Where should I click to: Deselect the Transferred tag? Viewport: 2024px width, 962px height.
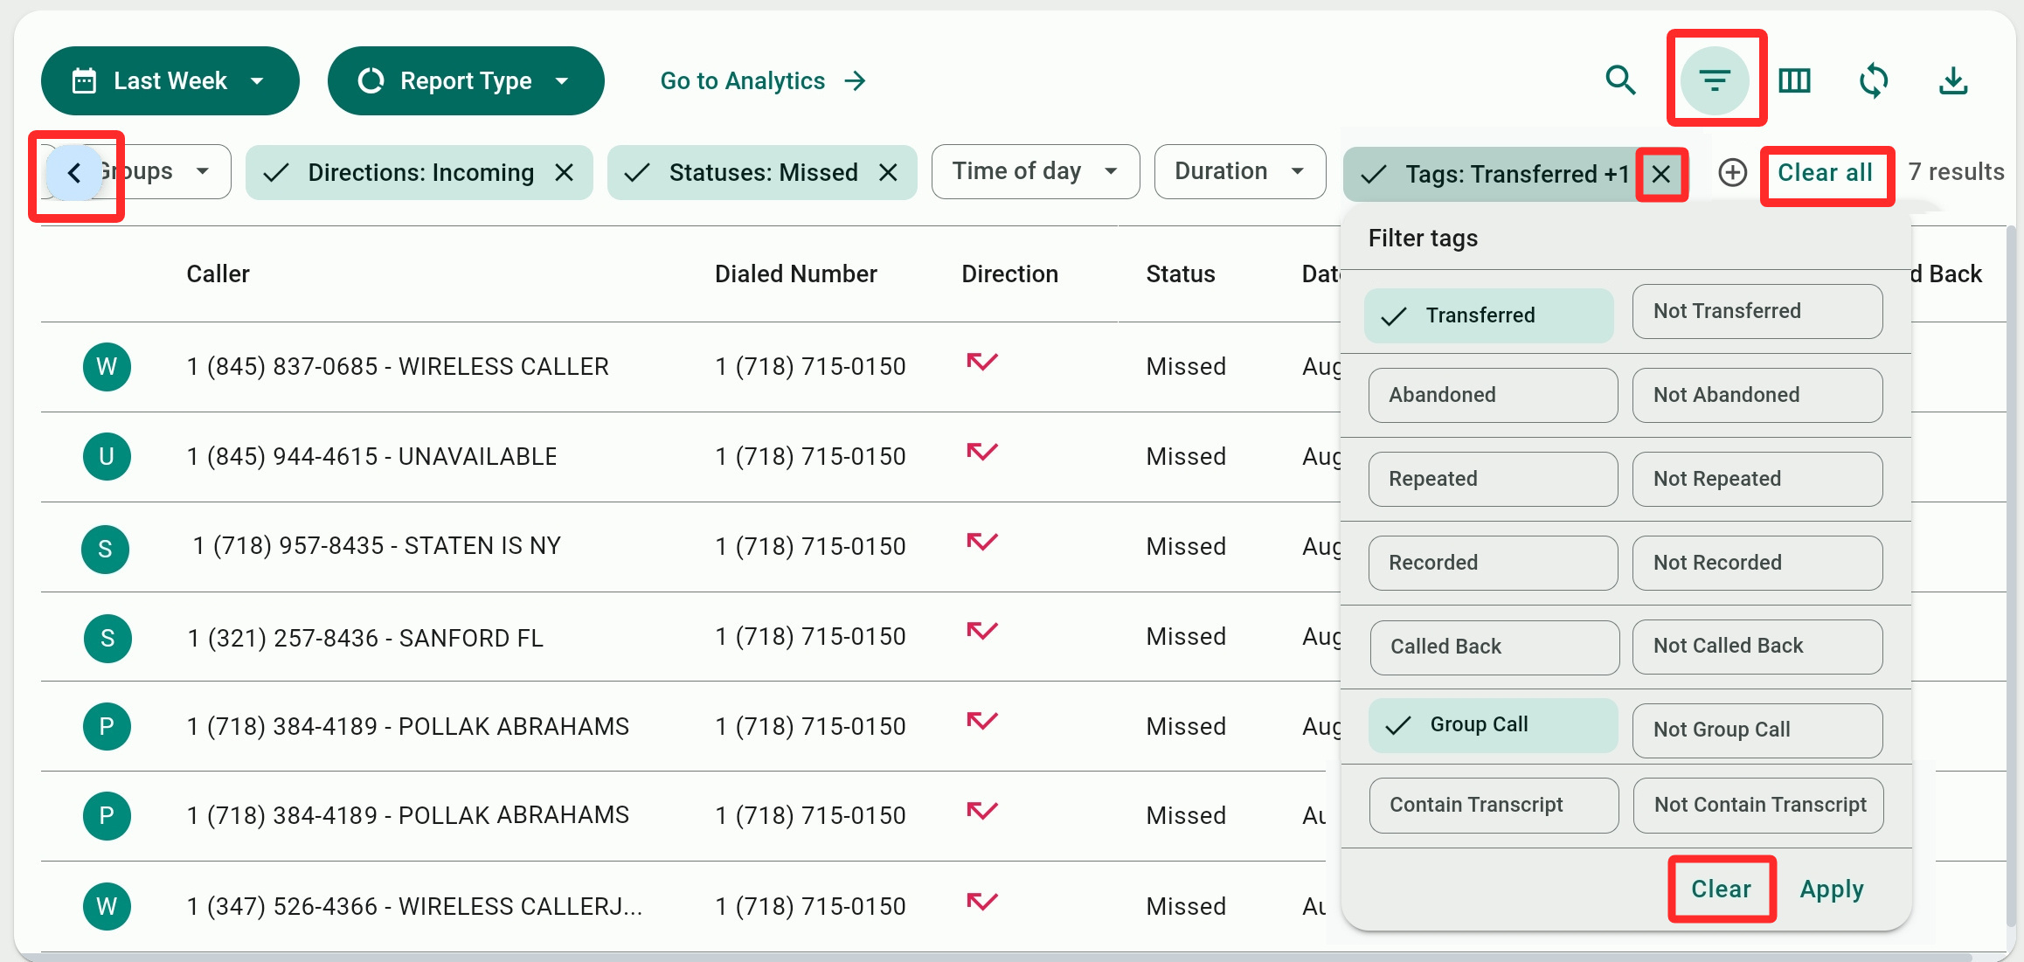tap(1488, 315)
